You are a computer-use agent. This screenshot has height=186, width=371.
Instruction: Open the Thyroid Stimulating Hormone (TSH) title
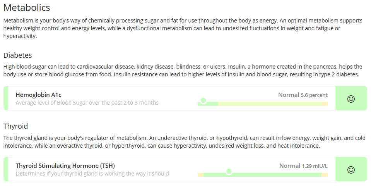coord(65,165)
